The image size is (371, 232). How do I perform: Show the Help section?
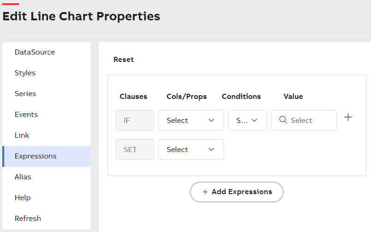(x=23, y=198)
